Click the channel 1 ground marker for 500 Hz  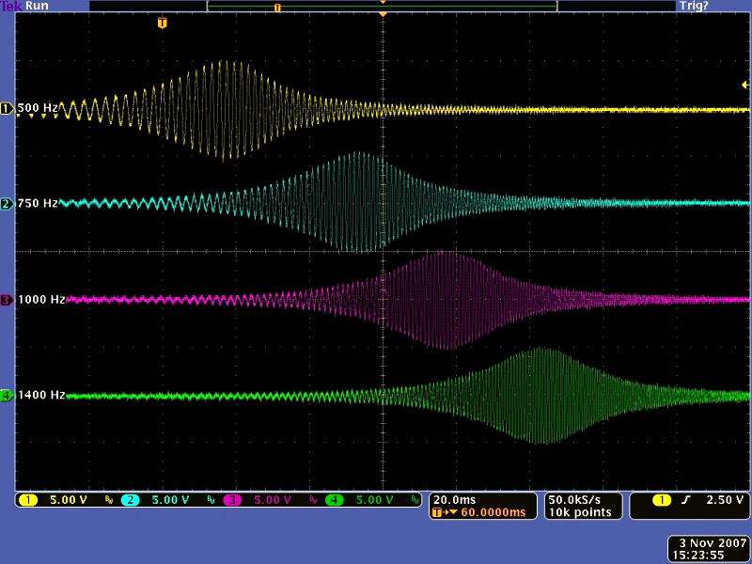7,109
